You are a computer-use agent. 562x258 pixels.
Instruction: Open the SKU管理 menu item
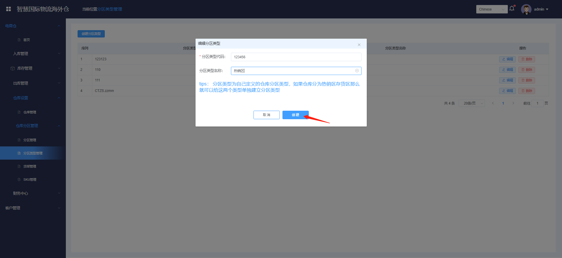[x=30, y=180]
